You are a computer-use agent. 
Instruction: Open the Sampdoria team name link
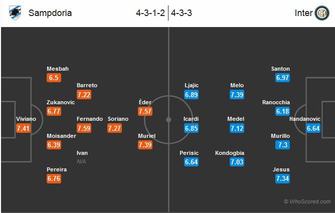[51, 13]
